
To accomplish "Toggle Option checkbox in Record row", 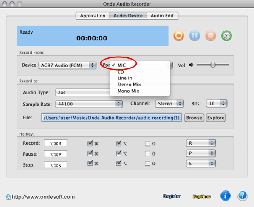I will point(119,143).
